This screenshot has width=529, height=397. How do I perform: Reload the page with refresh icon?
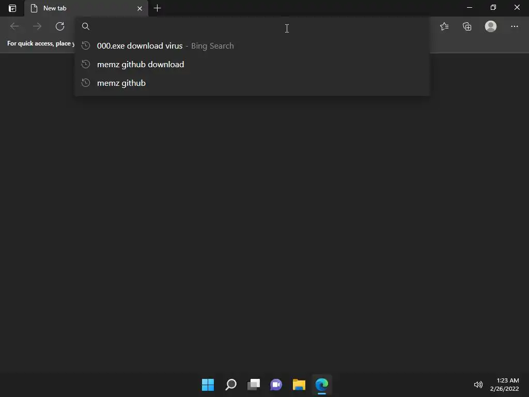point(60,26)
